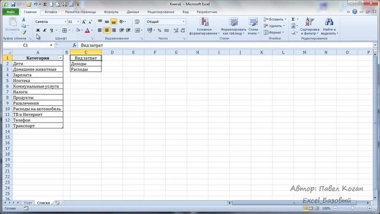
Task: Switch to Данные ribbon tab
Action: (x=133, y=12)
